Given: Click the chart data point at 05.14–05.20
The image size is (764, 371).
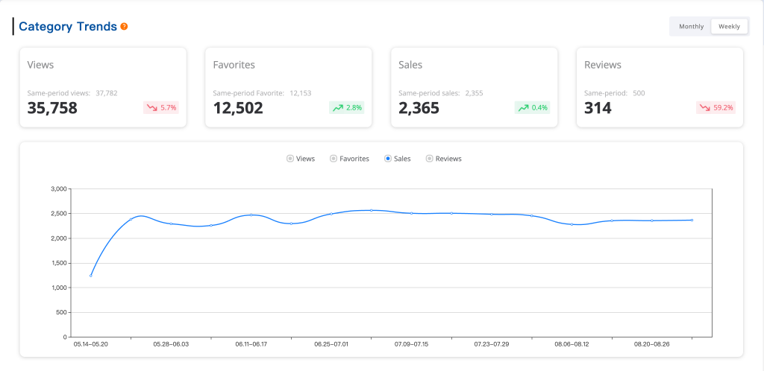Looking at the screenshot, I should point(90,276).
